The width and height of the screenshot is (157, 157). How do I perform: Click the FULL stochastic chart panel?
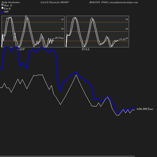97,31
